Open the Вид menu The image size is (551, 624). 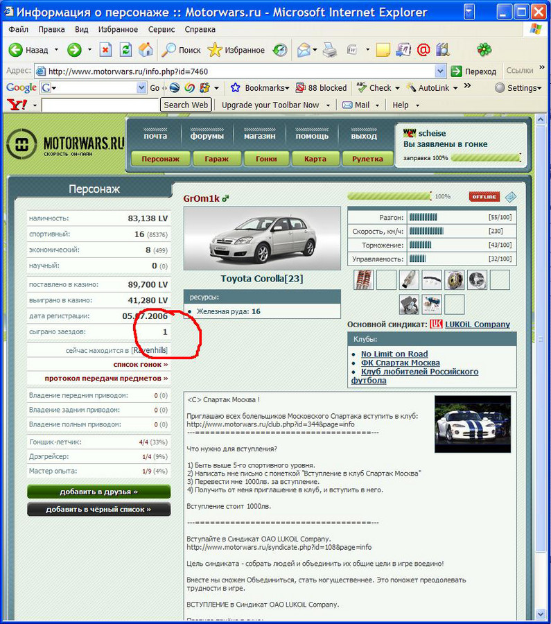pos(82,29)
